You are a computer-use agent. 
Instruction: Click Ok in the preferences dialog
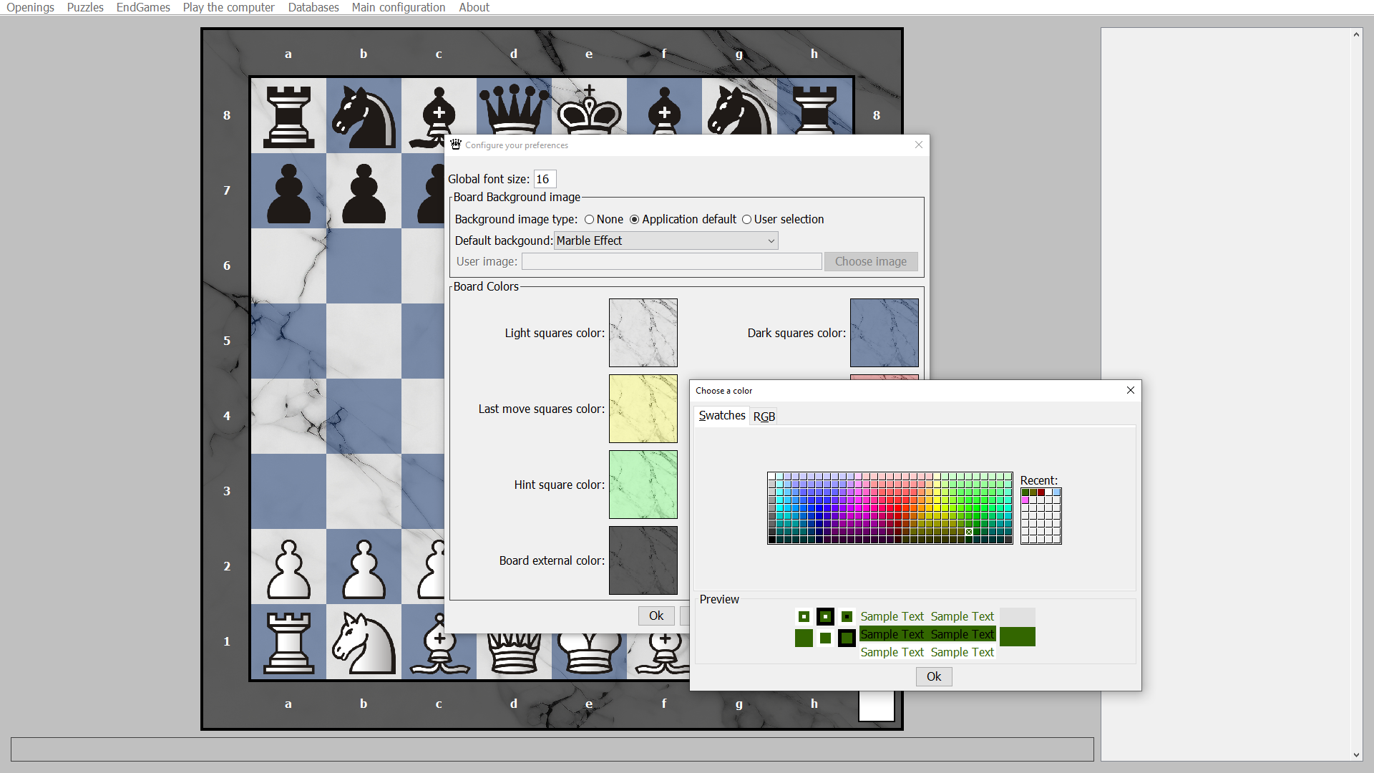656,616
